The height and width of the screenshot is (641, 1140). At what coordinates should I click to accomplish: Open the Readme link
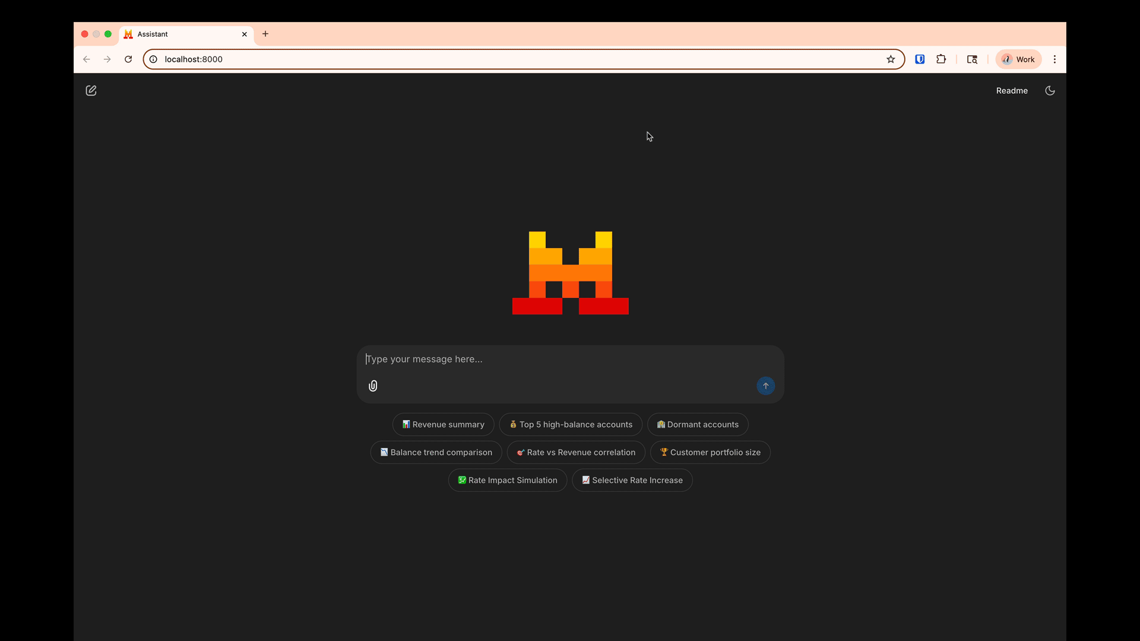[x=1011, y=90]
